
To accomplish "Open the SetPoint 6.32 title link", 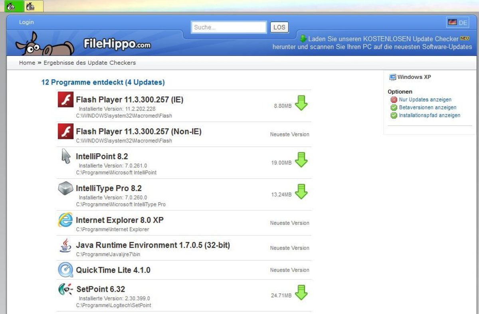I will 101,289.
